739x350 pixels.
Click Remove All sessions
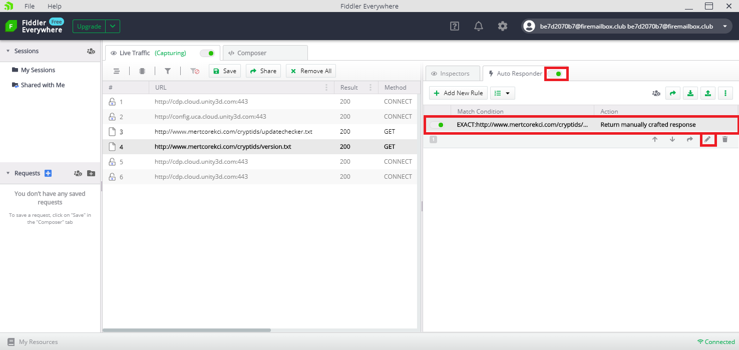pos(311,71)
